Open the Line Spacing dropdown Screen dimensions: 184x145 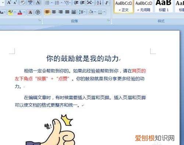82,12
